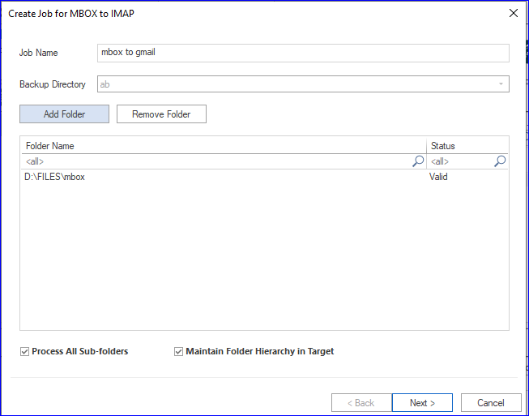Close the Create Job dialog window
The image size is (529, 416).
click(x=514, y=13)
